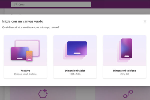Click the Reattivo multi-device illustration
This screenshot has width=150, height=100.
point(25,50)
